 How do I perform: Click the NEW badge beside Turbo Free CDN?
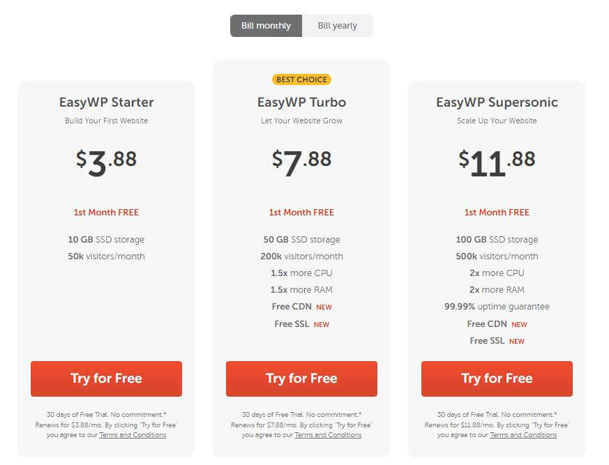(324, 307)
